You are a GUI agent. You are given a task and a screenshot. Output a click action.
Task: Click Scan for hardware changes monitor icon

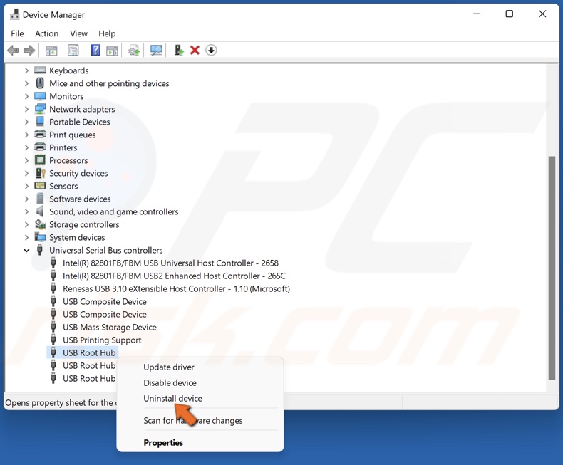[x=156, y=51]
